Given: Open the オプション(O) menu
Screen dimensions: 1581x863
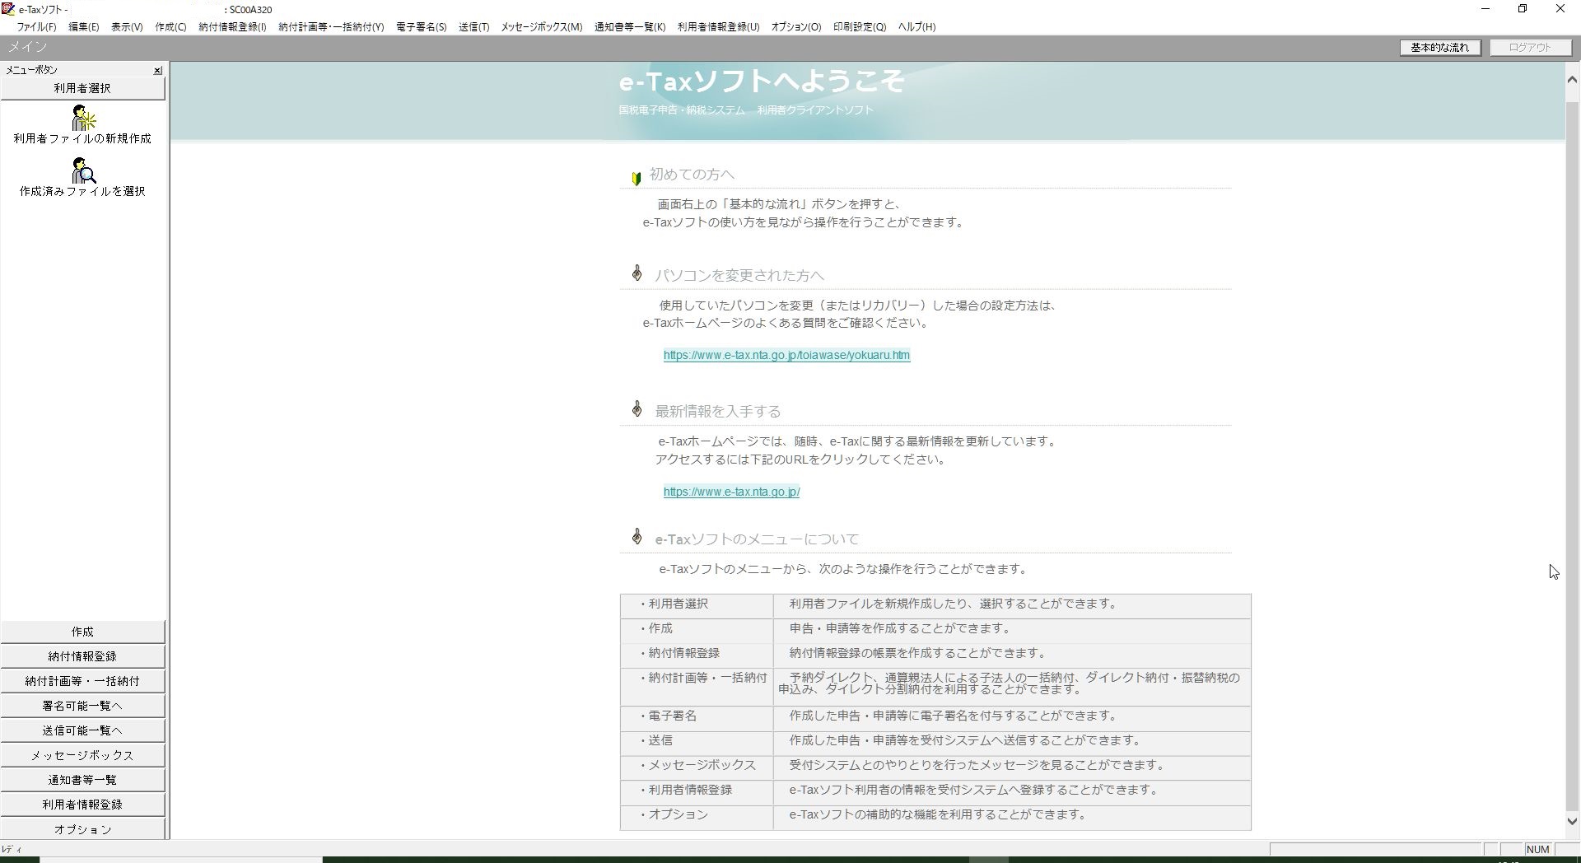Looking at the screenshot, I should (796, 27).
